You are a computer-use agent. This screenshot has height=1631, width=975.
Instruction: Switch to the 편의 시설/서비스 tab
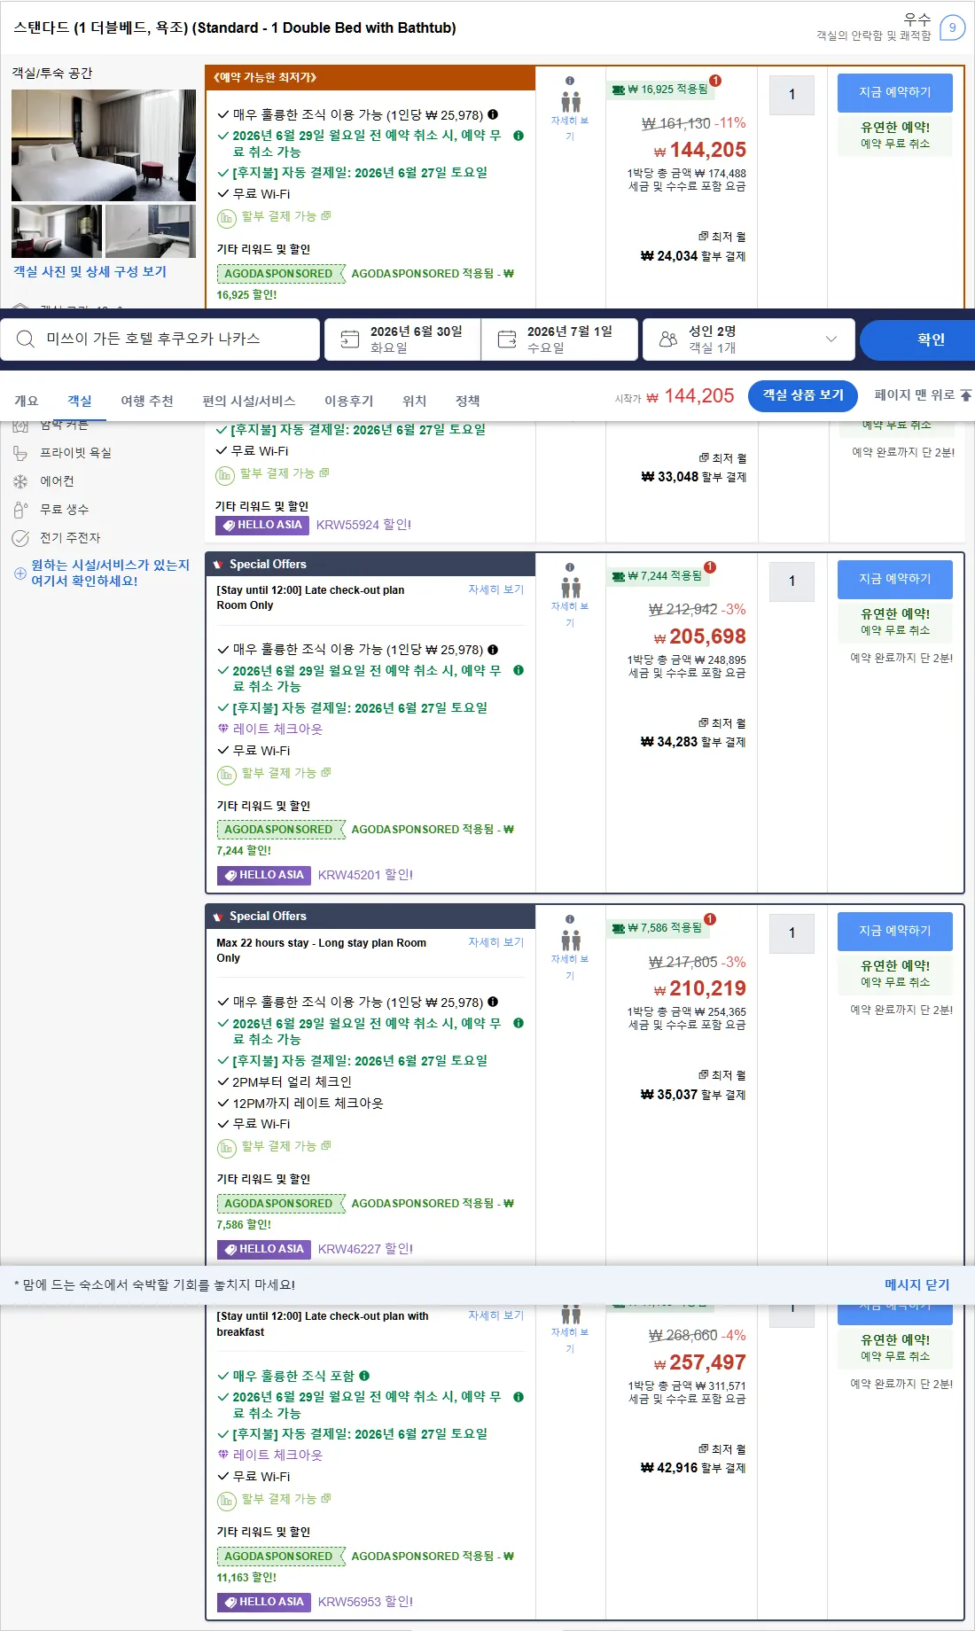point(248,401)
